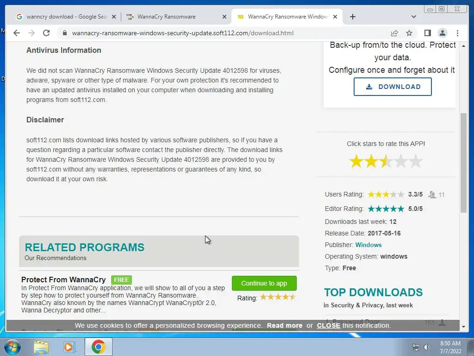Click the Users Rating stars
The width and height of the screenshot is (474, 356).
(386, 194)
